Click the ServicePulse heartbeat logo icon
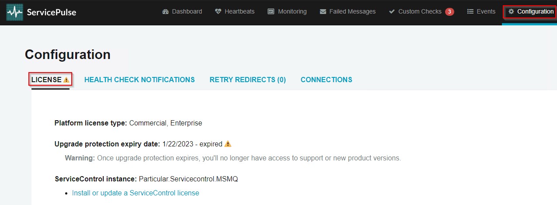This screenshot has height=205, width=557. tap(14, 12)
